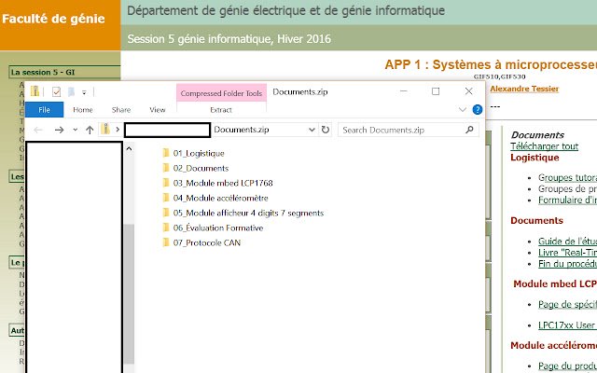Image resolution: width=597 pixels, height=373 pixels.
Task: Open the Extract ribbon tab
Action: pos(221,110)
